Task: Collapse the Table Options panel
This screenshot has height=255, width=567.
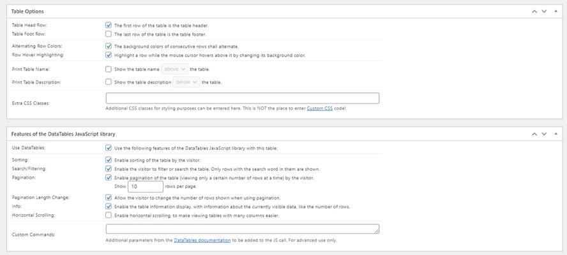Action: click(x=556, y=11)
